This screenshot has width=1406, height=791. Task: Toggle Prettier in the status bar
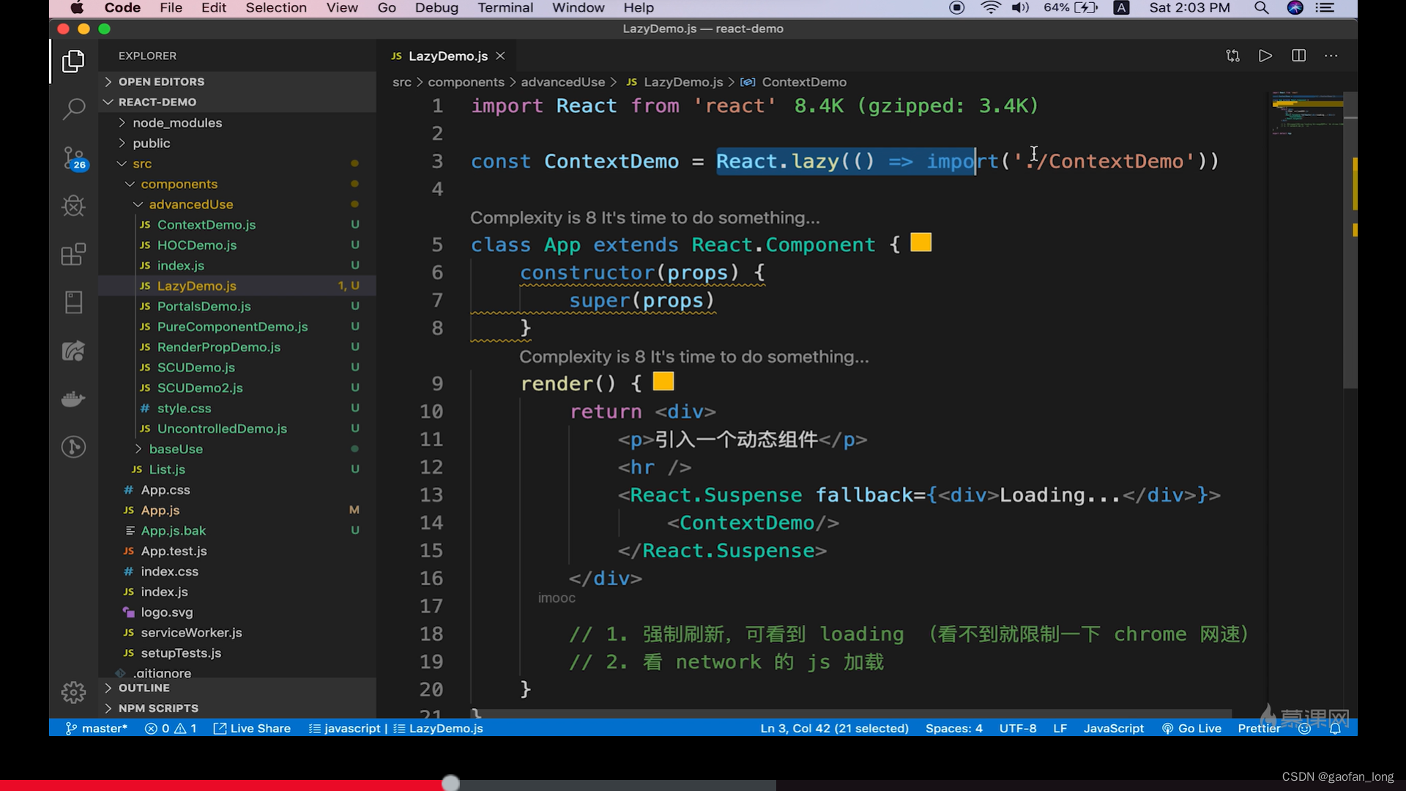(x=1258, y=728)
